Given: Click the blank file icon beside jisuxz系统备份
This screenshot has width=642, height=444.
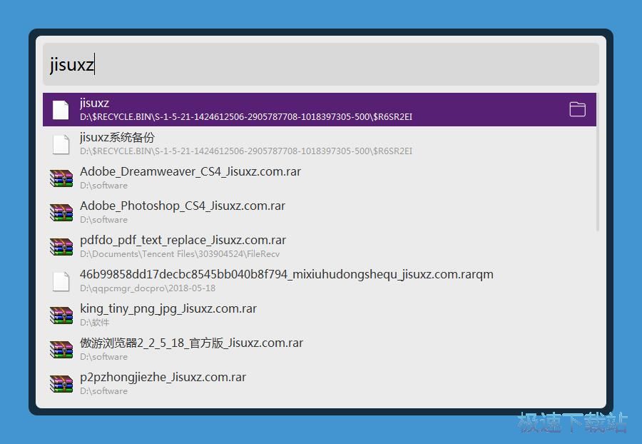Looking at the screenshot, I should [61, 143].
